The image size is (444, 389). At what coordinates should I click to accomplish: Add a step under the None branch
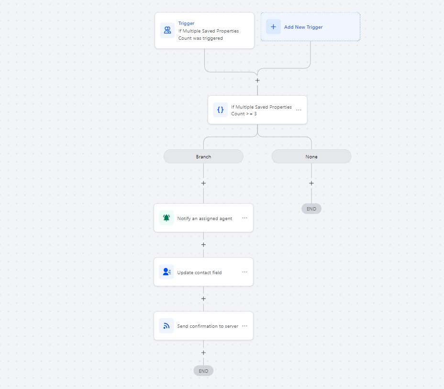(311, 183)
